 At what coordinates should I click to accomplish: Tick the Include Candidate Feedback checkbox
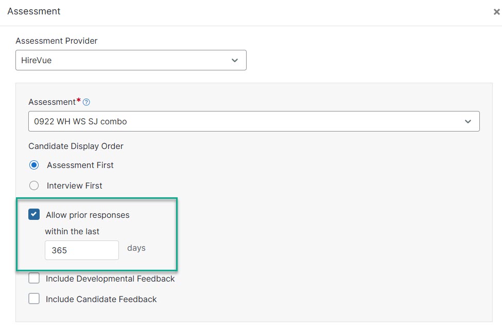[x=34, y=298]
